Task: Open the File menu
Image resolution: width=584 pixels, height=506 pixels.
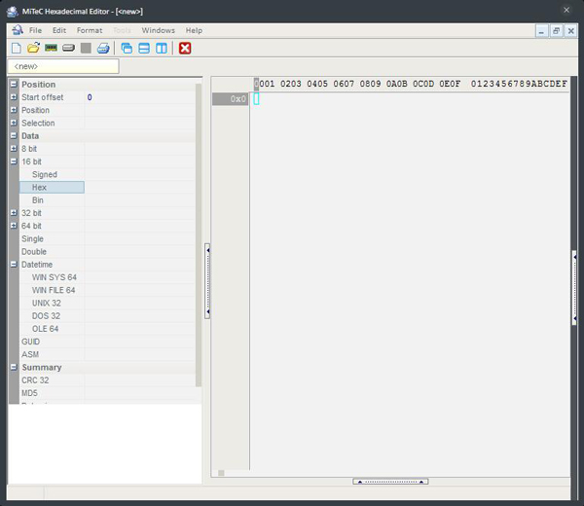Action: [35, 30]
